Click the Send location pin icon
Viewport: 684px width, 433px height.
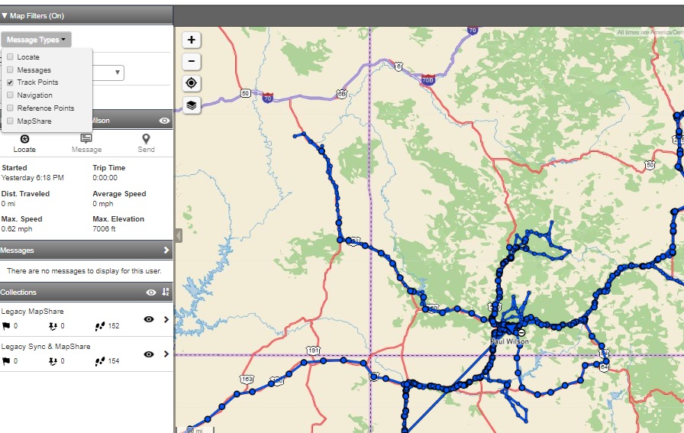[146, 139]
